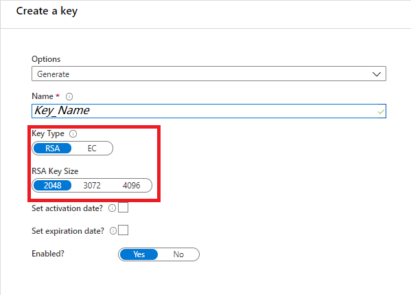Image resolution: width=411 pixels, height=295 pixels.
Task: Click the RSA Key Size label
Action: click(55, 171)
